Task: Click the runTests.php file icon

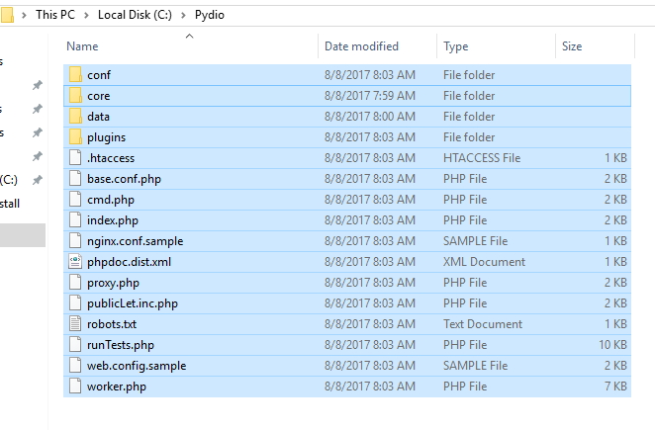Action: pyautogui.click(x=75, y=344)
